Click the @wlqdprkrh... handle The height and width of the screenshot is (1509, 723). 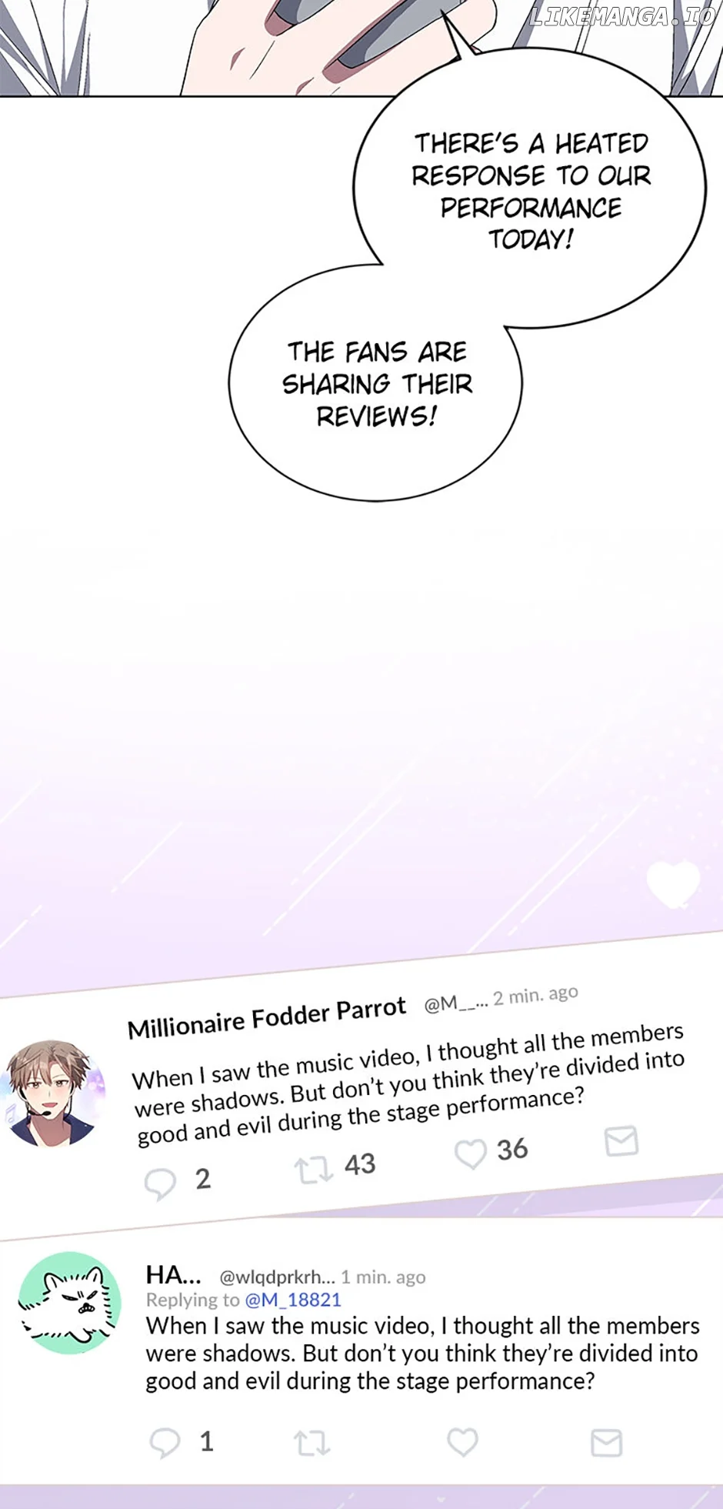click(x=278, y=1277)
